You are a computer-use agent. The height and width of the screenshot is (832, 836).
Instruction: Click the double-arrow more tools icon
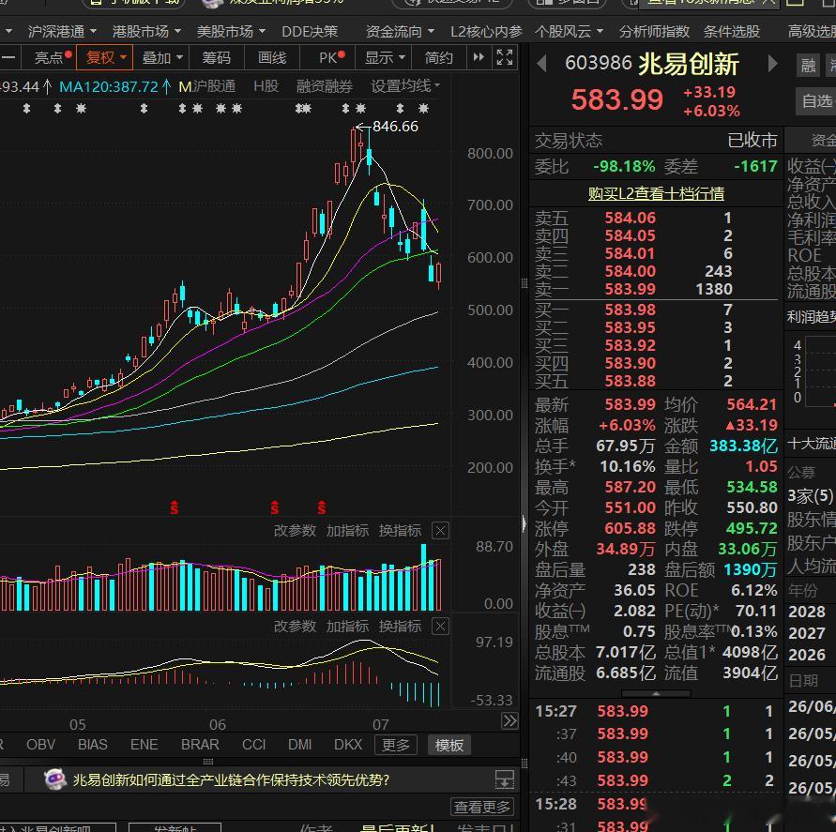479,57
